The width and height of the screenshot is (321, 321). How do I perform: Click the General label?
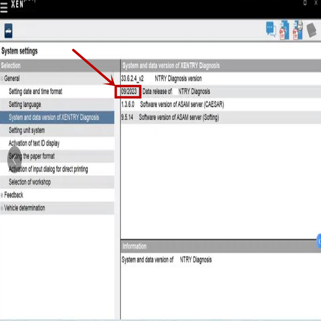tap(12, 78)
